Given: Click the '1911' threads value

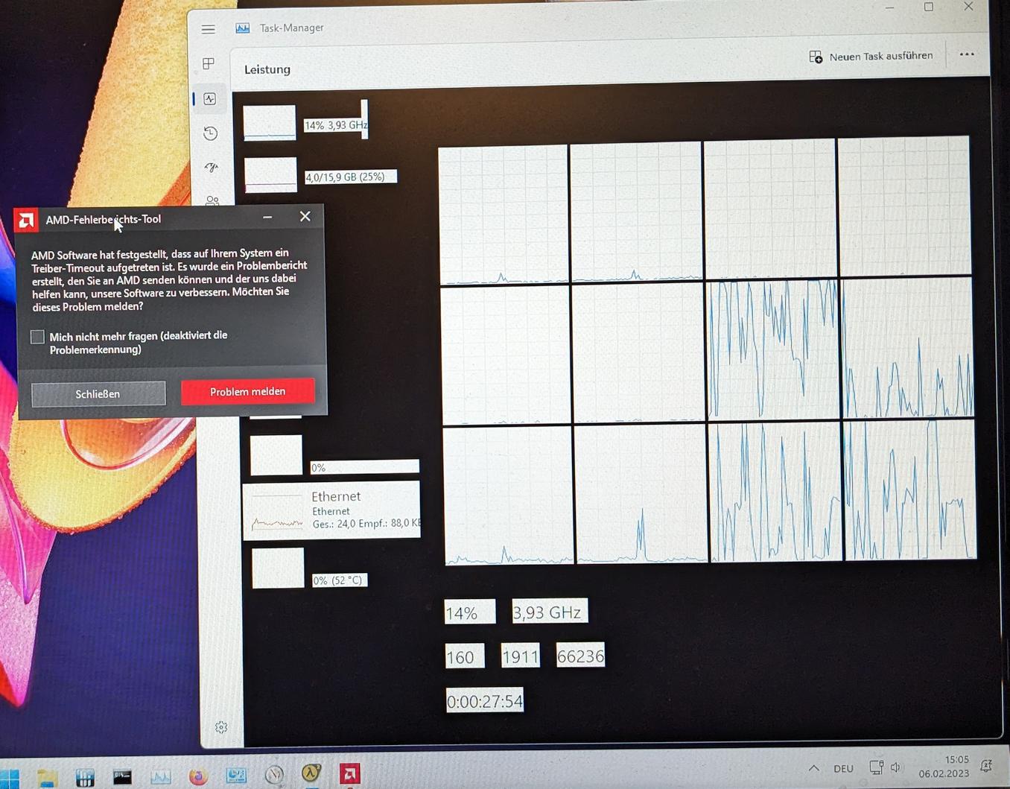Looking at the screenshot, I should click(x=520, y=656).
